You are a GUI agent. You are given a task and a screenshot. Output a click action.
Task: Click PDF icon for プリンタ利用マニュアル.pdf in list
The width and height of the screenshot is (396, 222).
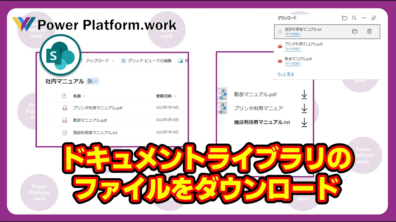tap(65, 108)
